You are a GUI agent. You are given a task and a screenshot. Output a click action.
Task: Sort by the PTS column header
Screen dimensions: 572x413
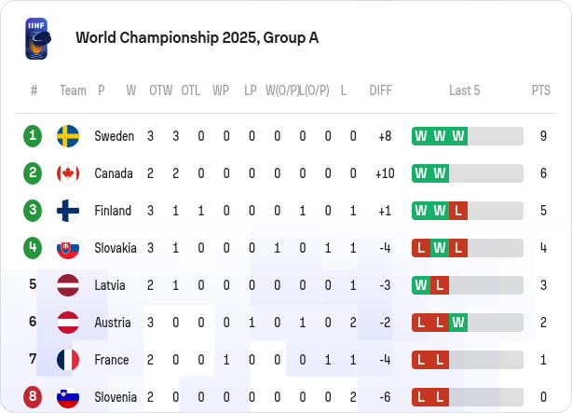pos(541,90)
